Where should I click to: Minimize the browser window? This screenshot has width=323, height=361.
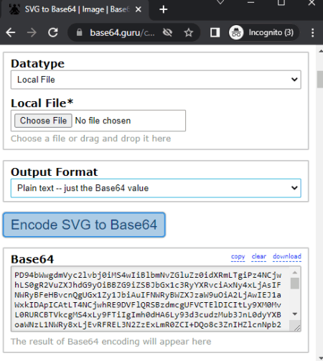click(251, 2)
